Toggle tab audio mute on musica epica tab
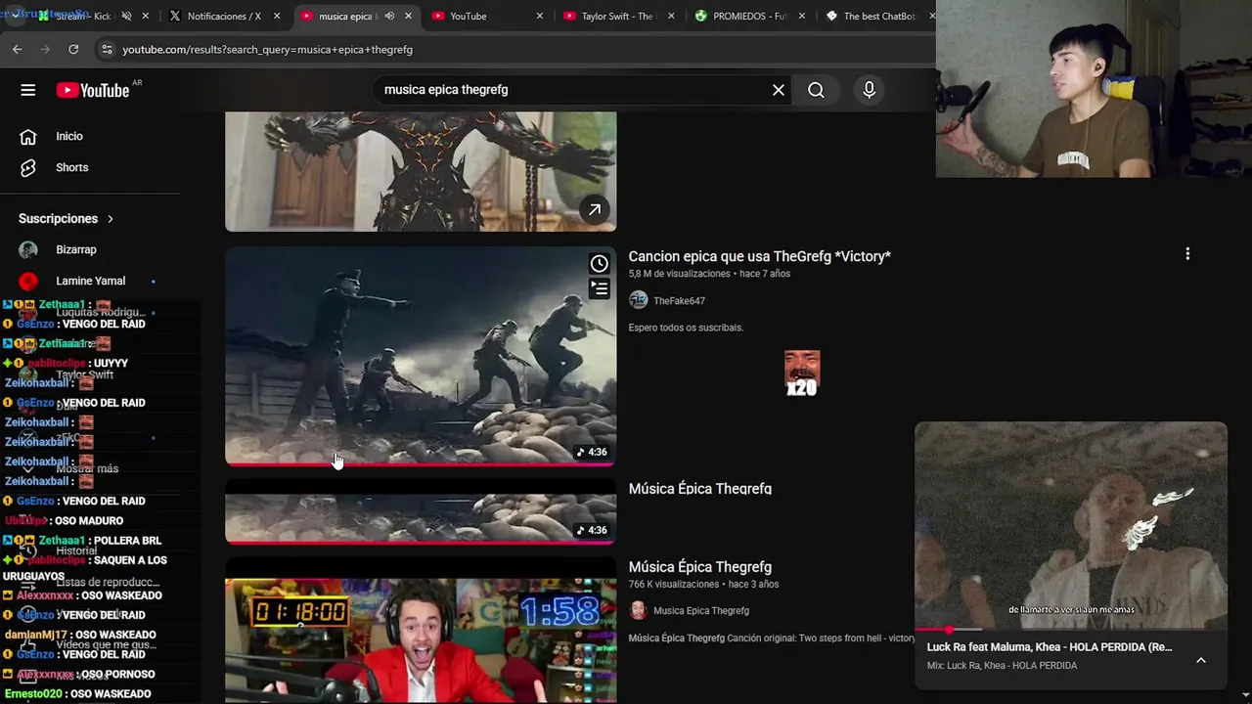Image resolution: width=1252 pixels, height=704 pixels. tap(389, 16)
